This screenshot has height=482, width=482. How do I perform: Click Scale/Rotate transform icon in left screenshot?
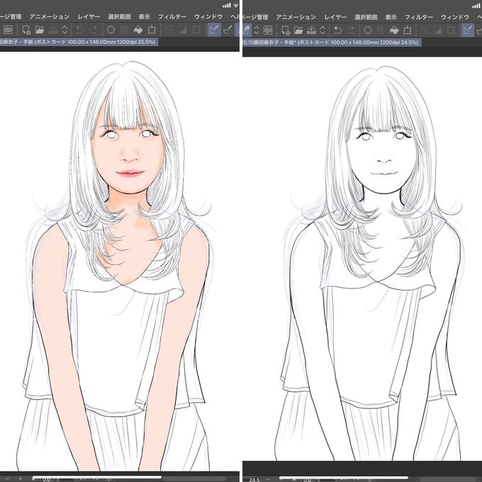[x=152, y=30]
